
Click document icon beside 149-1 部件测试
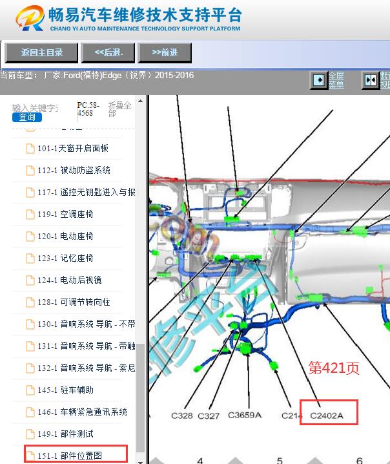tap(30, 434)
